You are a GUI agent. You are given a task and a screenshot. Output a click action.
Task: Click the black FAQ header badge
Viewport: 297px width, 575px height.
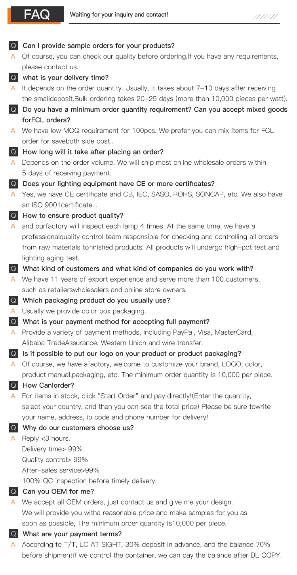pos(37,15)
